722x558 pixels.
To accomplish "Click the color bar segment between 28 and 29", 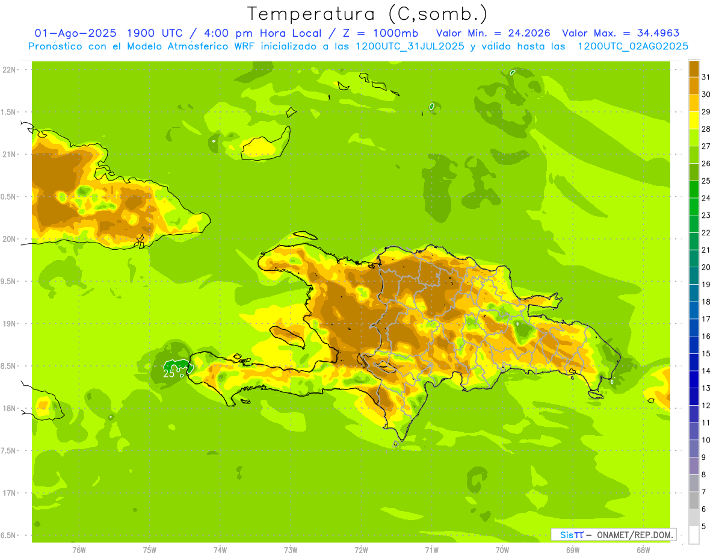I will pos(694,120).
